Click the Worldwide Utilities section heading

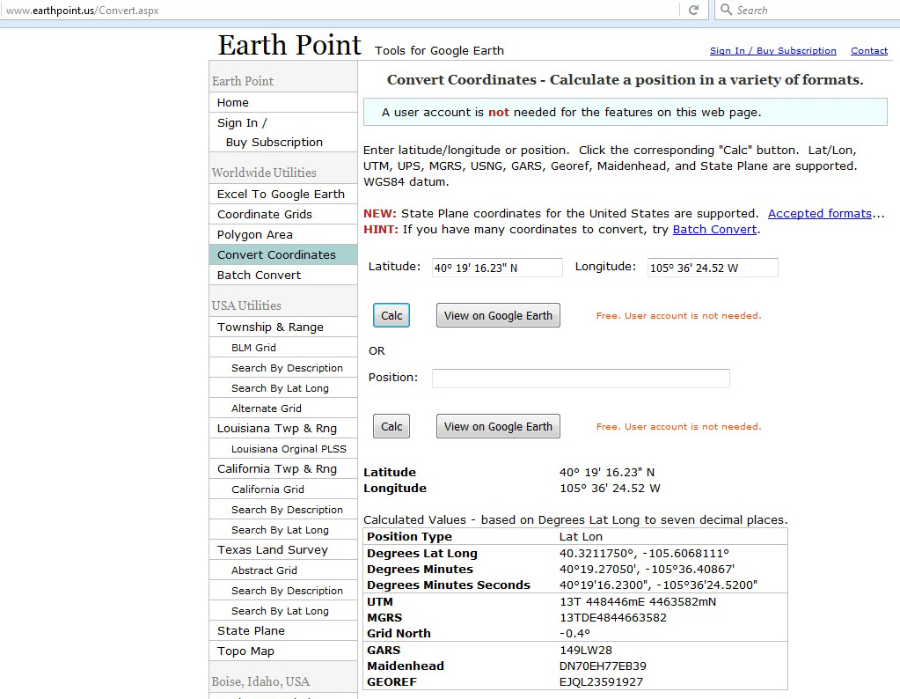264,173
